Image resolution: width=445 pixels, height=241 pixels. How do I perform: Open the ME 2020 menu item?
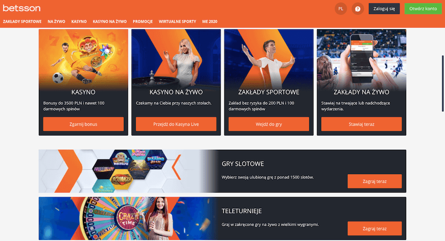210,22
